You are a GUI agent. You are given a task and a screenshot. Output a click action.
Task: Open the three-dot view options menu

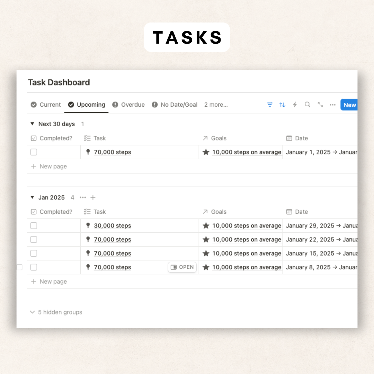(x=332, y=105)
